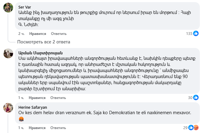
Task: Open the Ser Var author name link
Action: [25, 7]
